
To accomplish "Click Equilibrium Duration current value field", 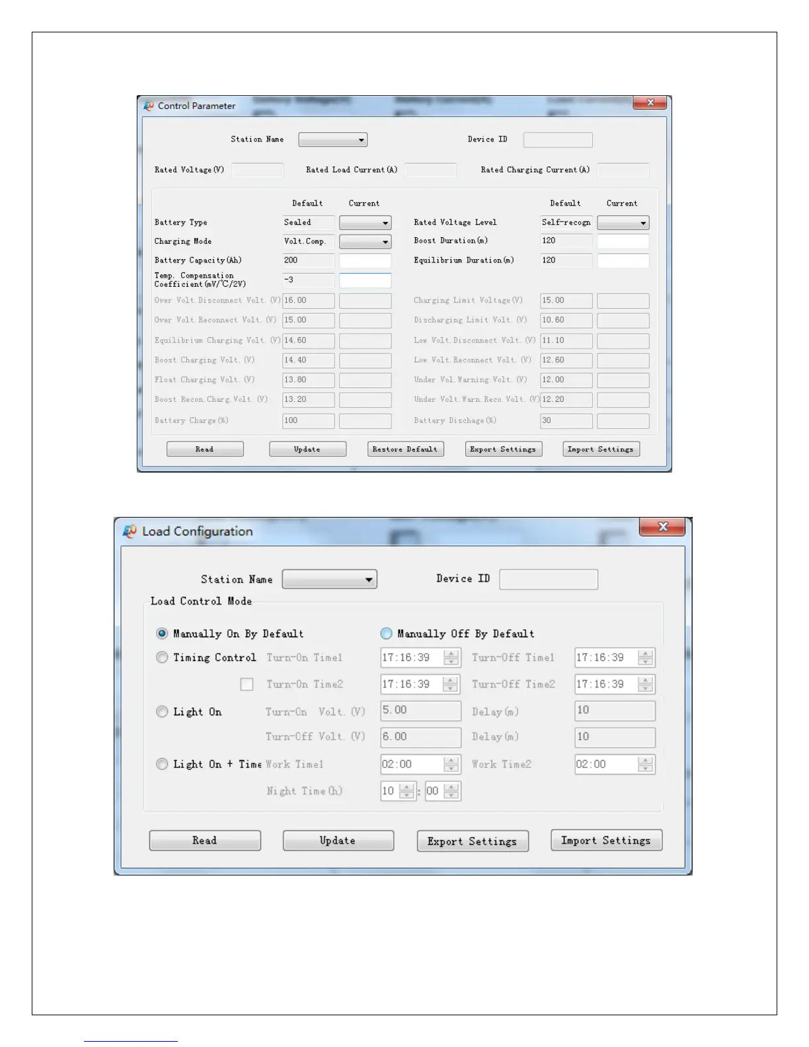I will [623, 261].
